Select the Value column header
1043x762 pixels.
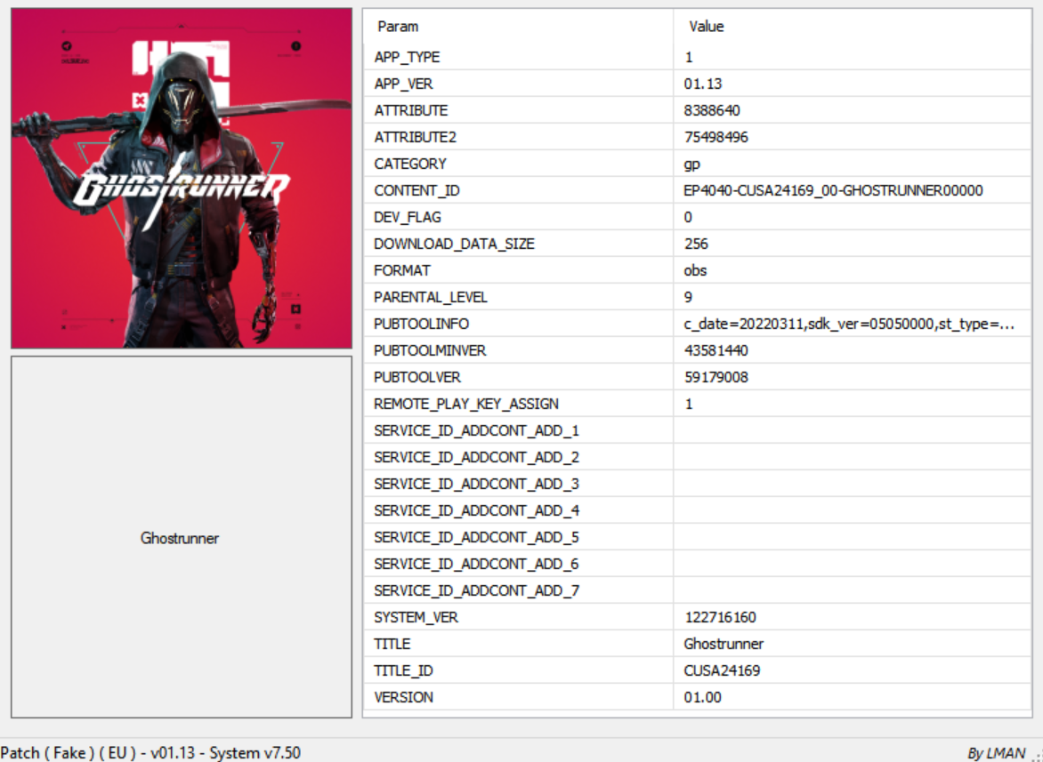click(x=852, y=27)
